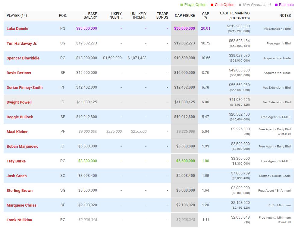Image resolution: width=298 pixels, height=230 pixels.
Task: Select Josh Green's $7,863,739 cash remaining
Action: click(240, 173)
